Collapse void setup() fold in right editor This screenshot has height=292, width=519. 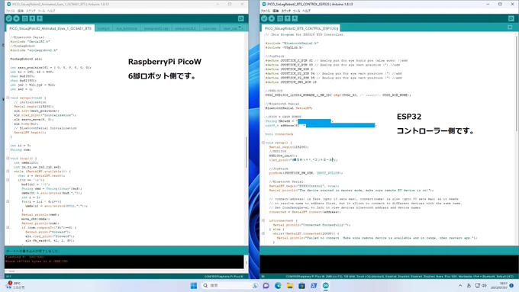(263, 143)
